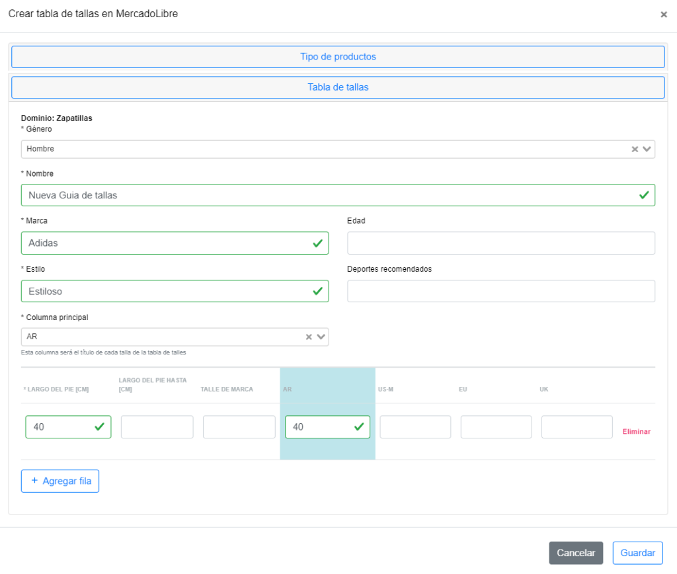Click the Marca field with Adidas
Viewport: 677px width, 574px height.
point(175,243)
